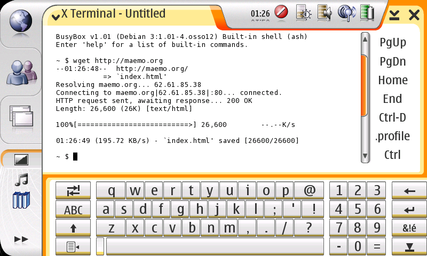Viewport: 427px width, 256px height.
Task: Click the red presence status icon
Action: tap(281, 12)
